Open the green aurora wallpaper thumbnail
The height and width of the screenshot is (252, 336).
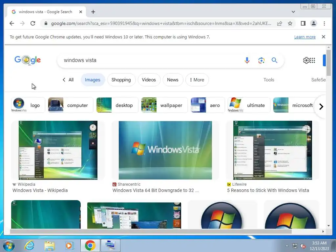point(46,214)
